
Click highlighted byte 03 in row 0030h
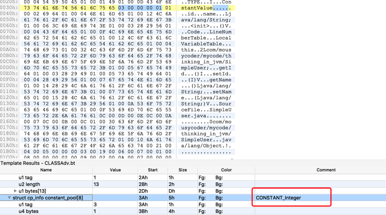(x=121, y=8)
